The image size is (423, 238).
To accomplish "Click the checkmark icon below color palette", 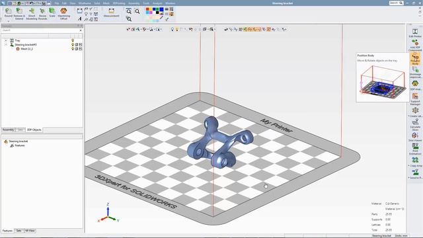I will pyautogui.click(x=167, y=19).
